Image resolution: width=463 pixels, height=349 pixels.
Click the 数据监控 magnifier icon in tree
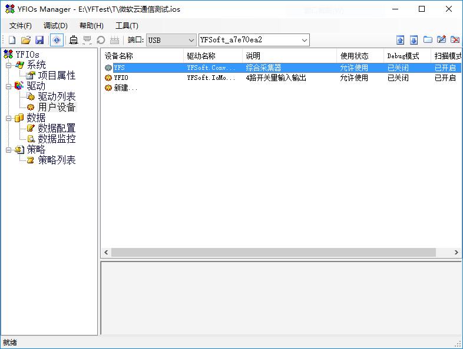[31, 139]
